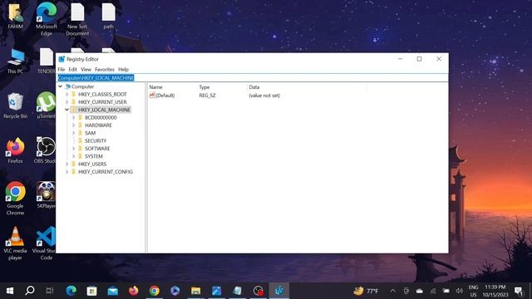This screenshot has height=299, width=532.
Task: Open Chrome from the taskbar
Action: click(155, 291)
